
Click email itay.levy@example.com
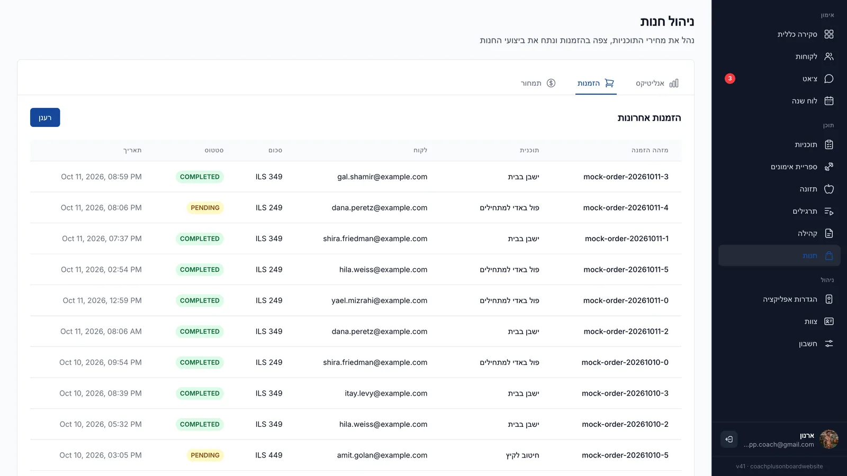click(x=386, y=393)
